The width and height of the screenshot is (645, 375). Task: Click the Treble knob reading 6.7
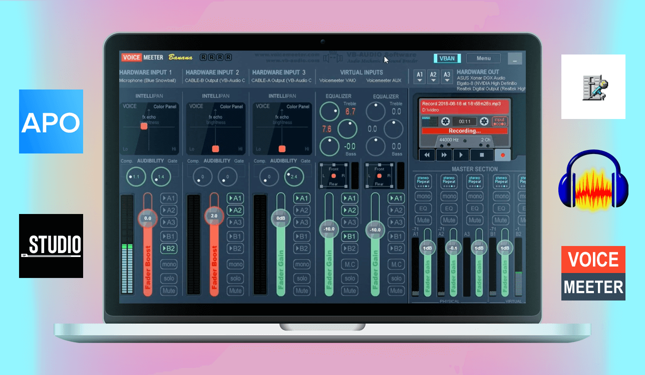330,111
